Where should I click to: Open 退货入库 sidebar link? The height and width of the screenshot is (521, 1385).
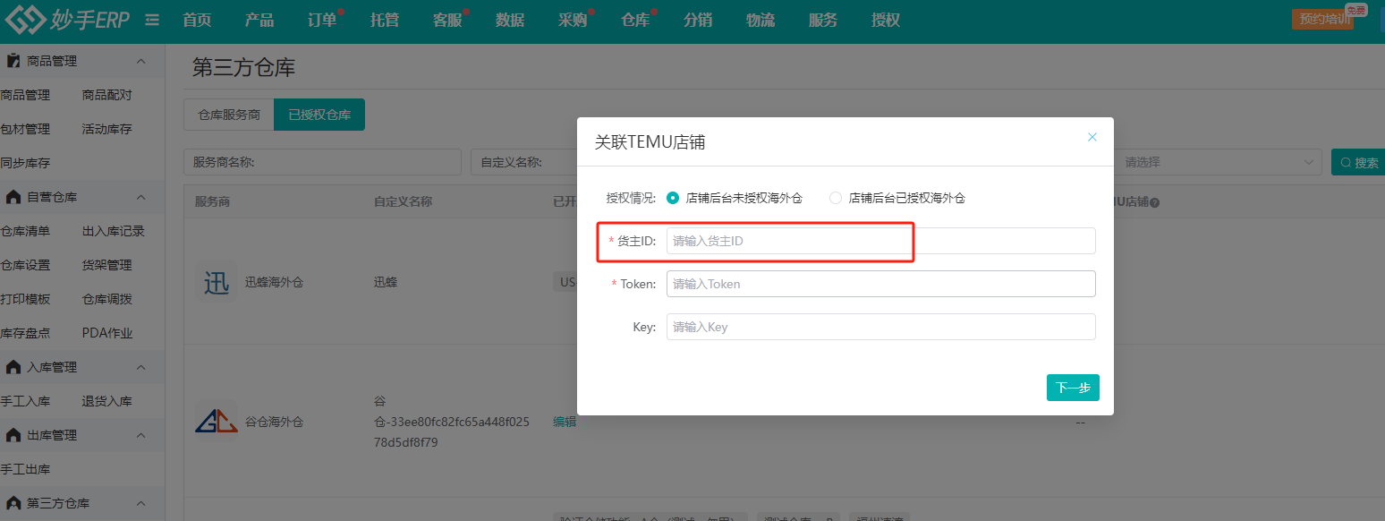(x=106, y=401)
